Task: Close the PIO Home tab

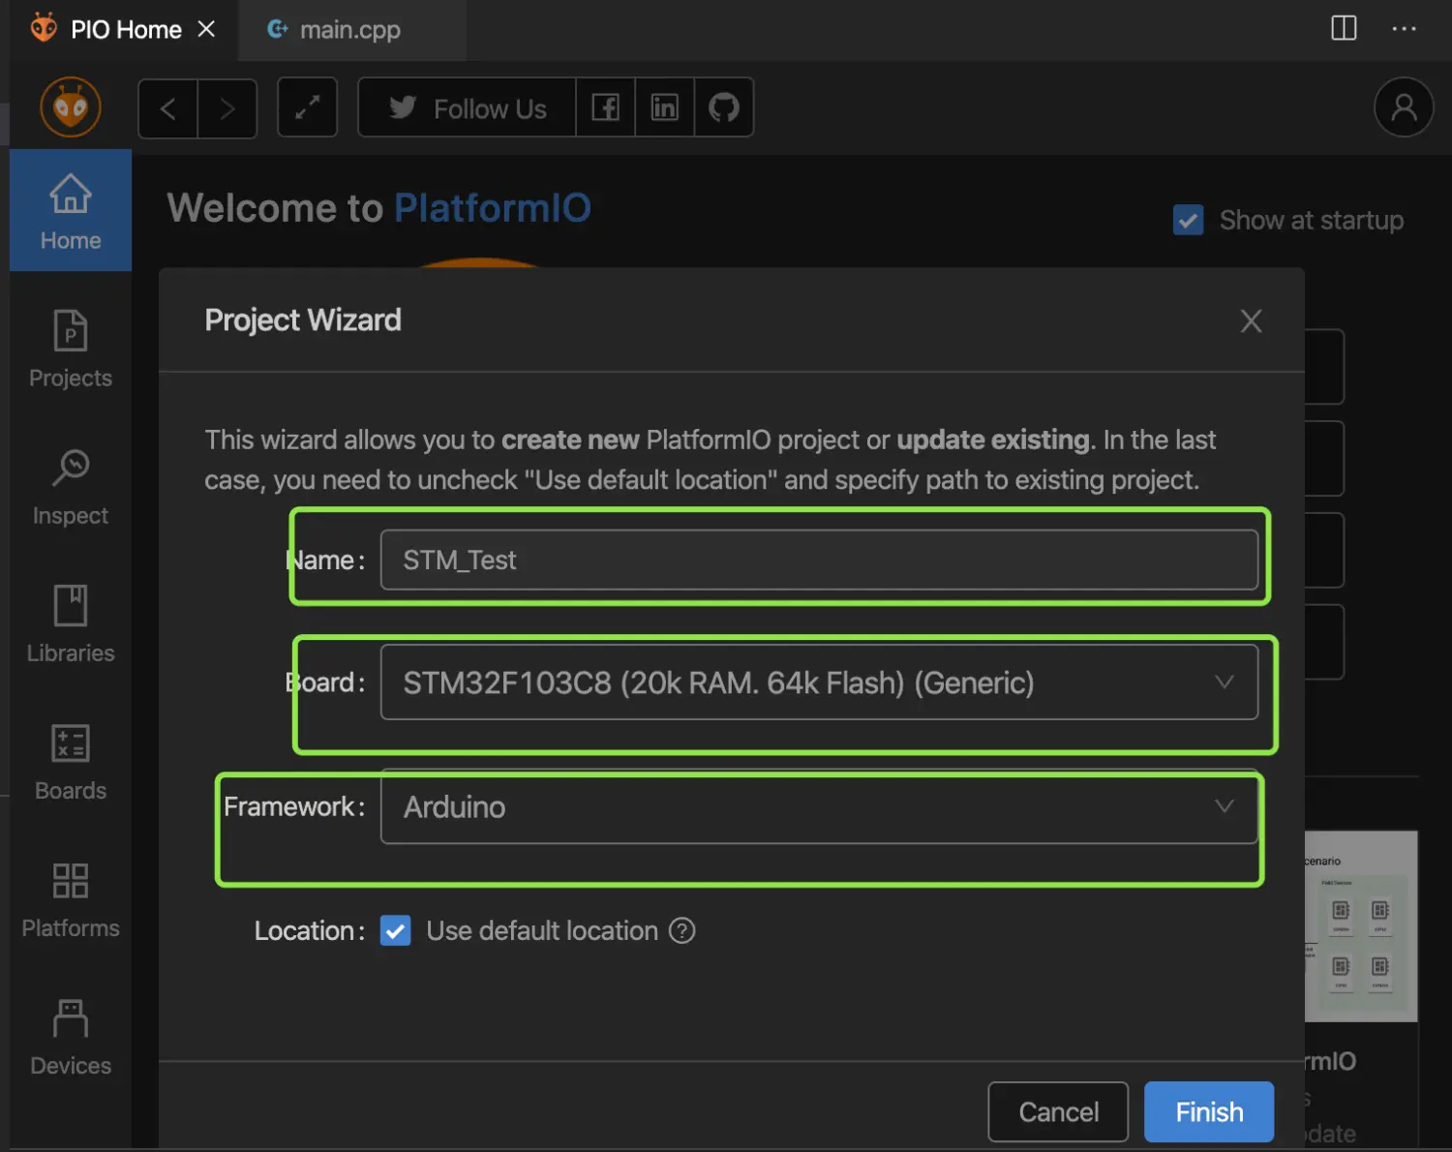Action: tap(206, 29)
